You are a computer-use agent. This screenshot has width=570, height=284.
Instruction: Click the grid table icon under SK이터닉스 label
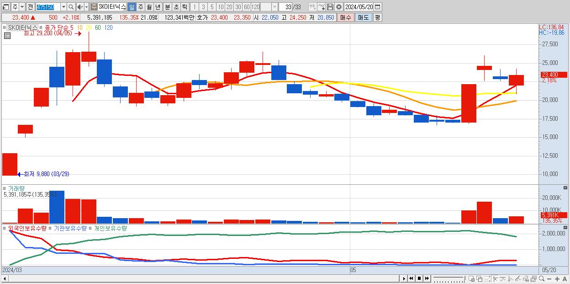point(7,36)
